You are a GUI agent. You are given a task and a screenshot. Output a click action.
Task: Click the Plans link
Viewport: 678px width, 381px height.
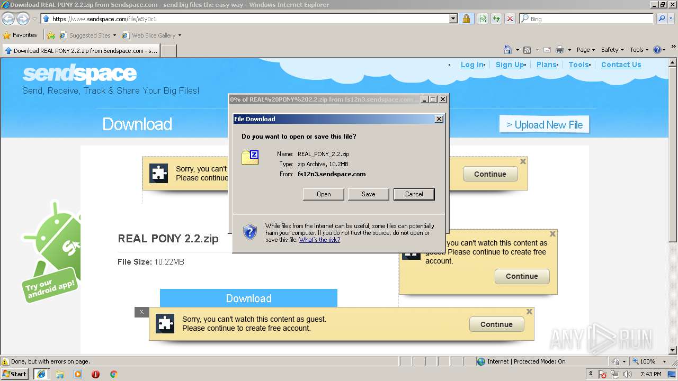pos(546,65)
